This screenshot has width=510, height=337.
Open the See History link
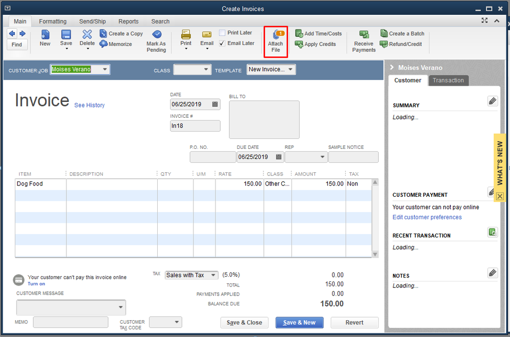[x=89, y=106]
